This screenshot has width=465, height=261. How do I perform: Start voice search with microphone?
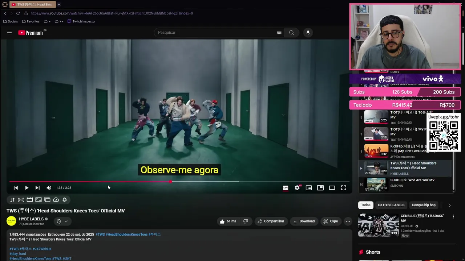click(308, 33)
